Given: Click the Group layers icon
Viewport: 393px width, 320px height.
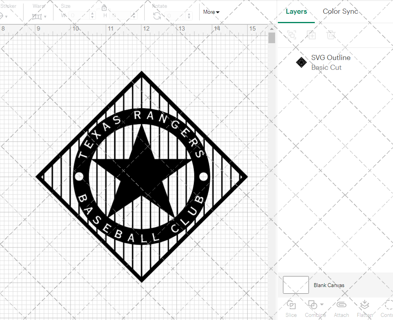Looking at the screenshot, I should (292, 35).
